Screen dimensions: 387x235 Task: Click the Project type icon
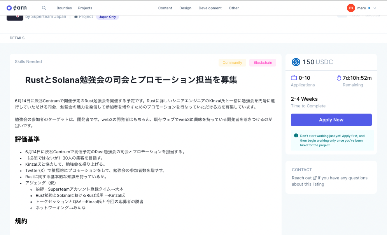click(76, 17)
